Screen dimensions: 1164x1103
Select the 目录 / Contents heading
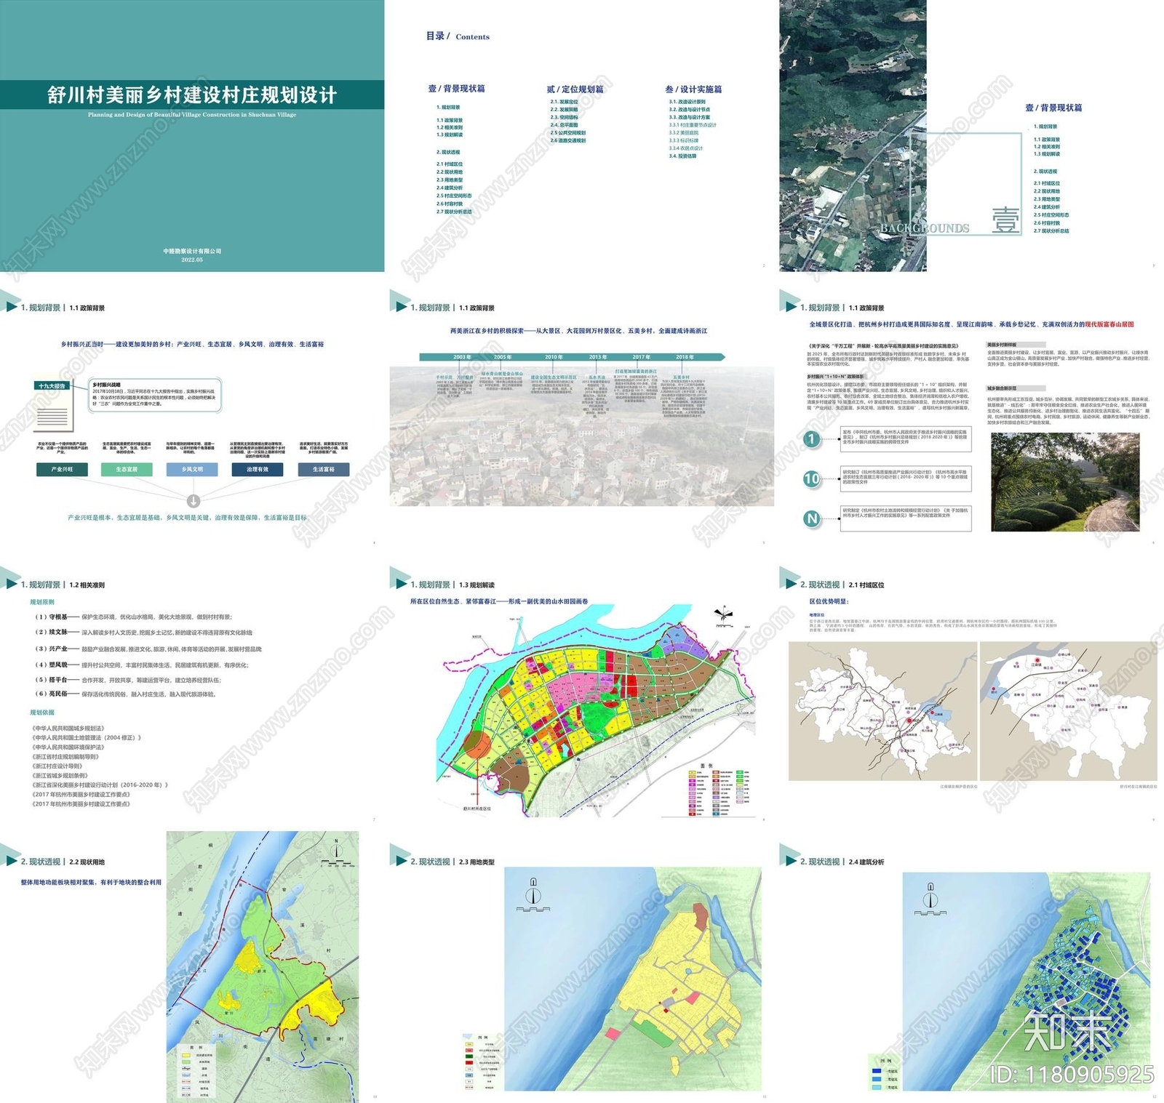[458, 36]
